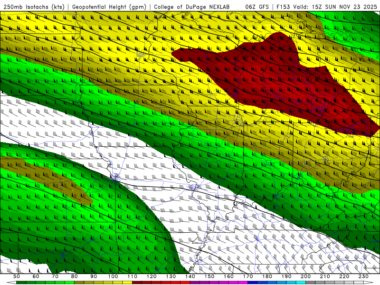Click the '220' value on the color scale
380x285 pixels.
point(344,276)
